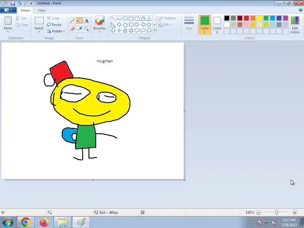
Task: Activate Color 1 foreground selector
Action: [205, 25]
